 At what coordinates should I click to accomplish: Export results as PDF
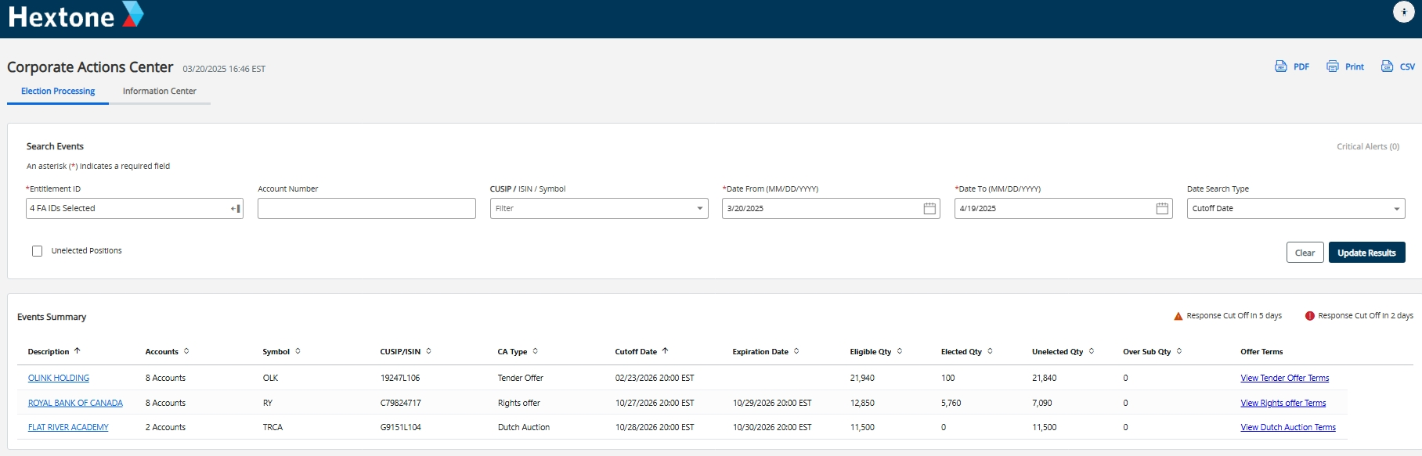(x=1292, y=66)
